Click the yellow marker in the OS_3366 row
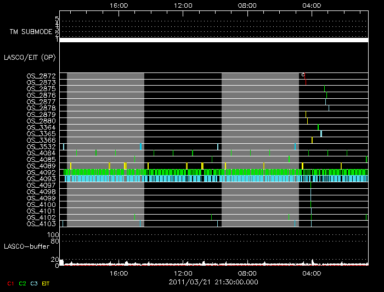Viewport: 384px width, 292px height. tap(312, 140)
